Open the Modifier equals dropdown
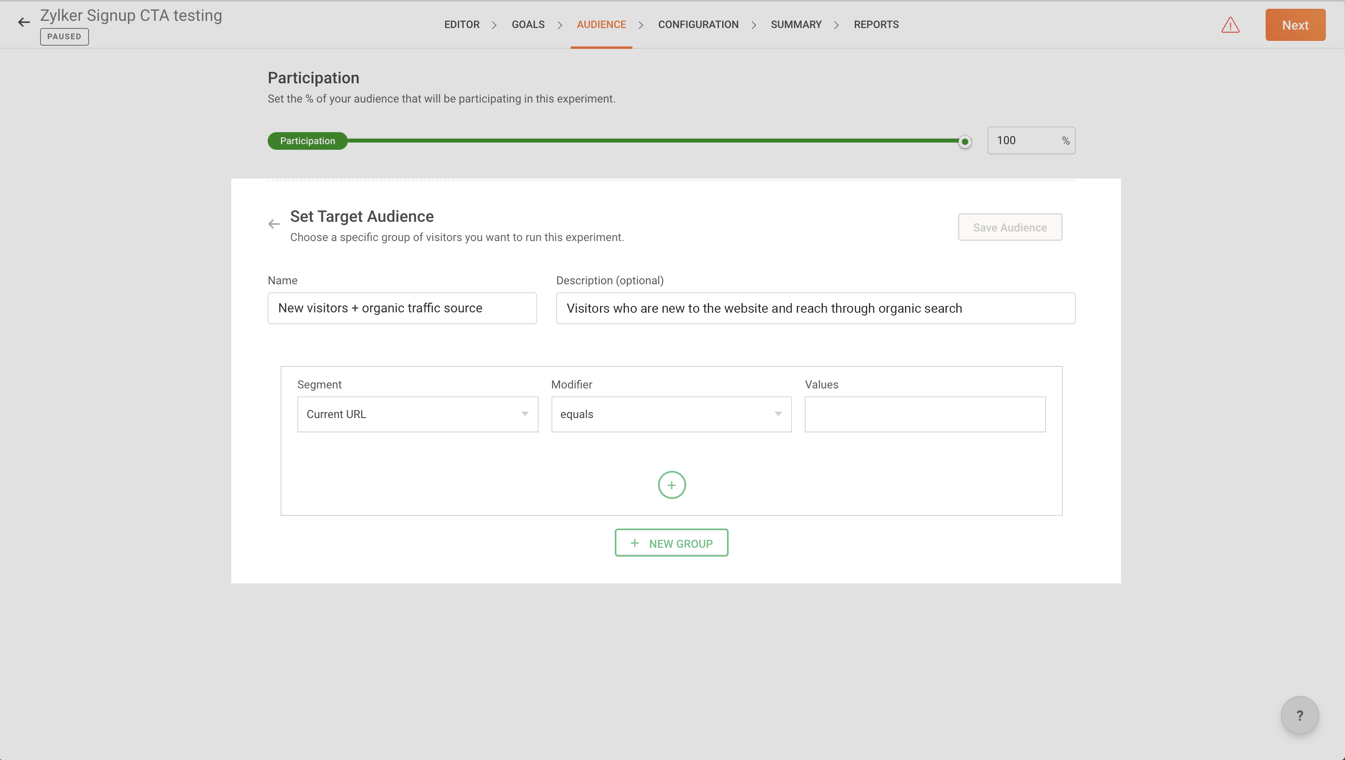Image resolution: width=1345 pixels, height=760 pixels. click(670, 414)
